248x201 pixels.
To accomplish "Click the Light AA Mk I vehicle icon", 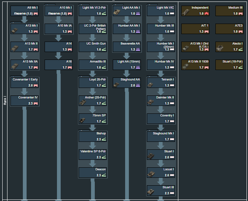I will [118, 12].
